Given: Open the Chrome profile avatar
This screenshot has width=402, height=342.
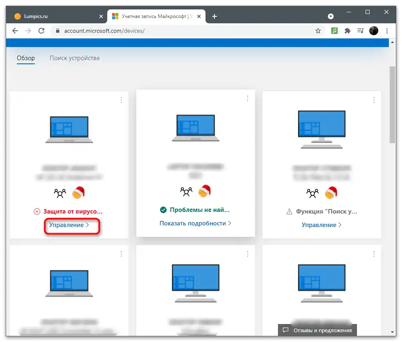Looking at the screenshot, I should pyautogui.click(x=373, y=31).
